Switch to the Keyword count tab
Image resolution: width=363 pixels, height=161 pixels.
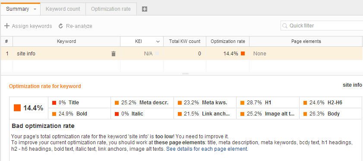[63, 9]
